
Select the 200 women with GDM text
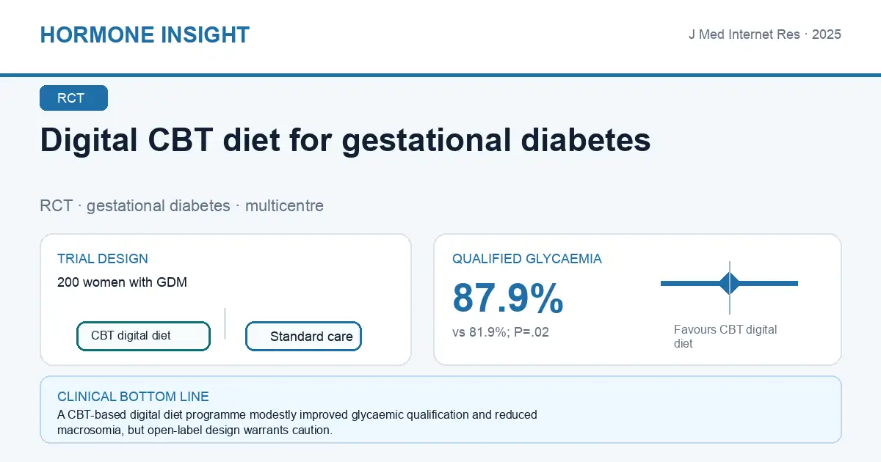click(x=122, y=282)
